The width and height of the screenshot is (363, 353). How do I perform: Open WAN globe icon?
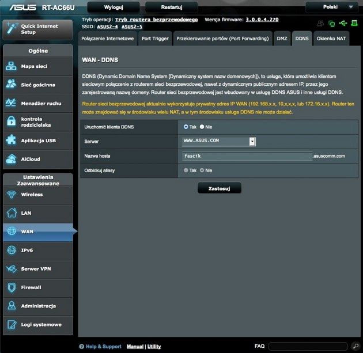(12, 231)
